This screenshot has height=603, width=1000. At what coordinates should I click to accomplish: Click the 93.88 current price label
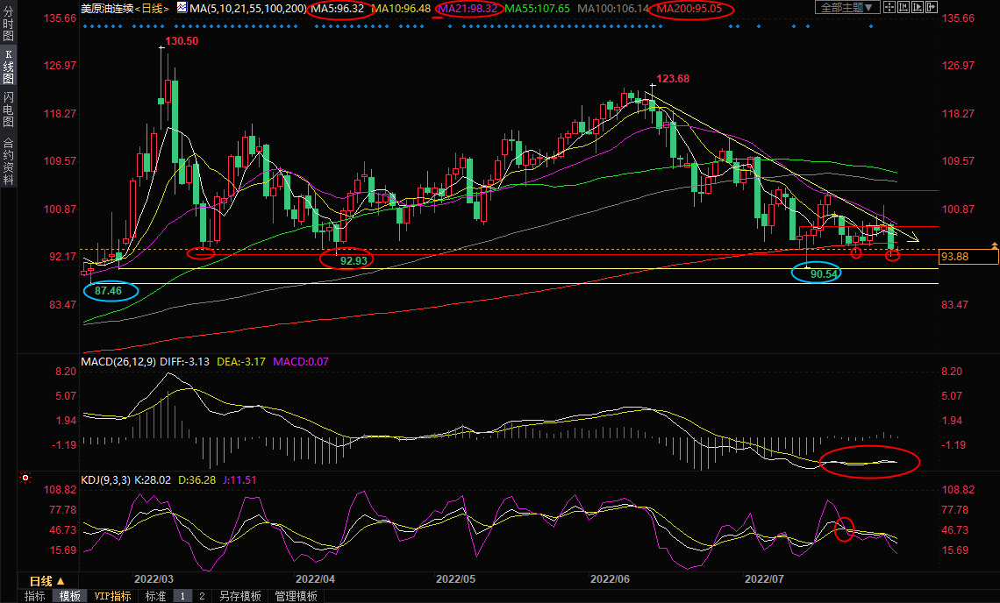coord(968,257)
